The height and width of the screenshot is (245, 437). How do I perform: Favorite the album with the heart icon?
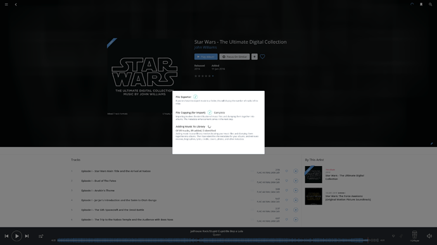(x=263, y=57)
